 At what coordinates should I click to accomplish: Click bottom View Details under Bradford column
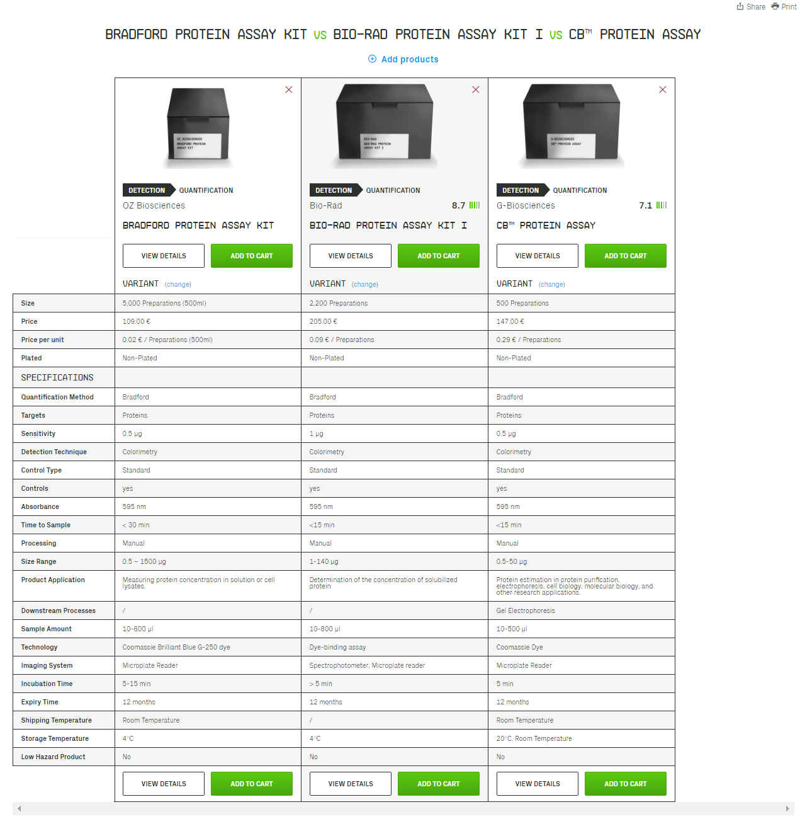click(x=164, y=784)
